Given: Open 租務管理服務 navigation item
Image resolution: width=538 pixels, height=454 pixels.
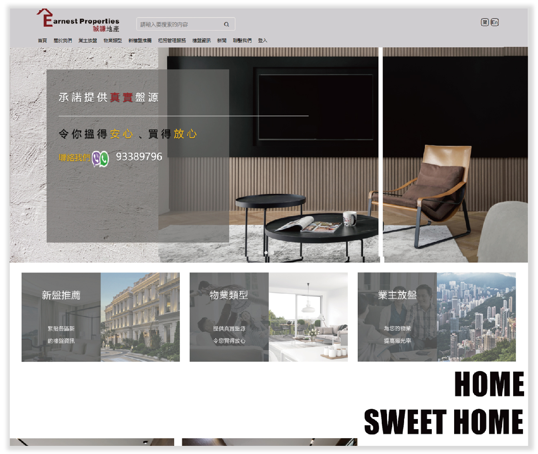Looking at the screenshot, I should point(172,41).
